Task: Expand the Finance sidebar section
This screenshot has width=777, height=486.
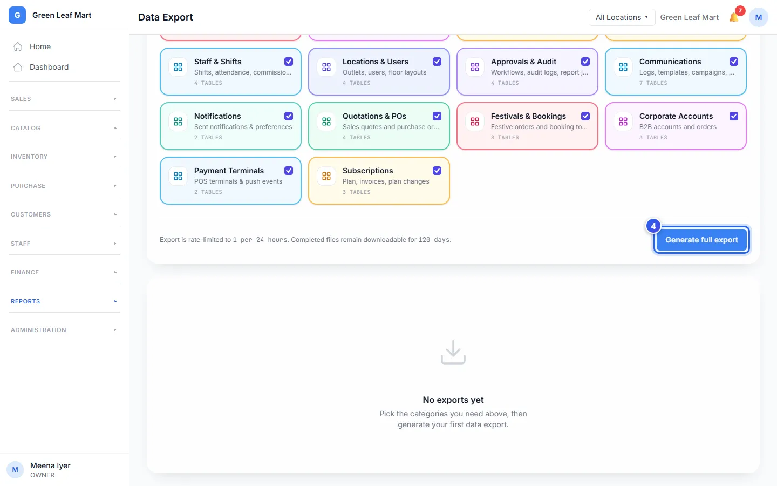Action: click(65, 272)
